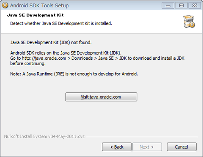Cancel the Android SDK Tools setup

[182, 147]
